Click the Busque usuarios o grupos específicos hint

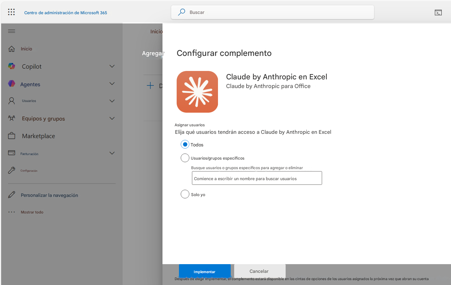point(247,168)
